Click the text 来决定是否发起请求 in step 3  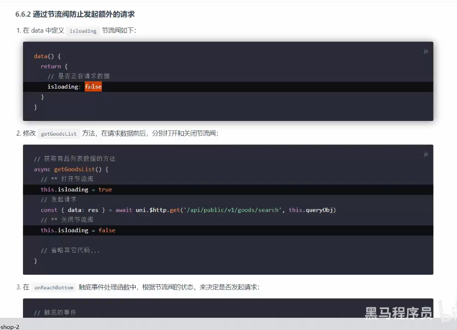click(x=228, y=287)
